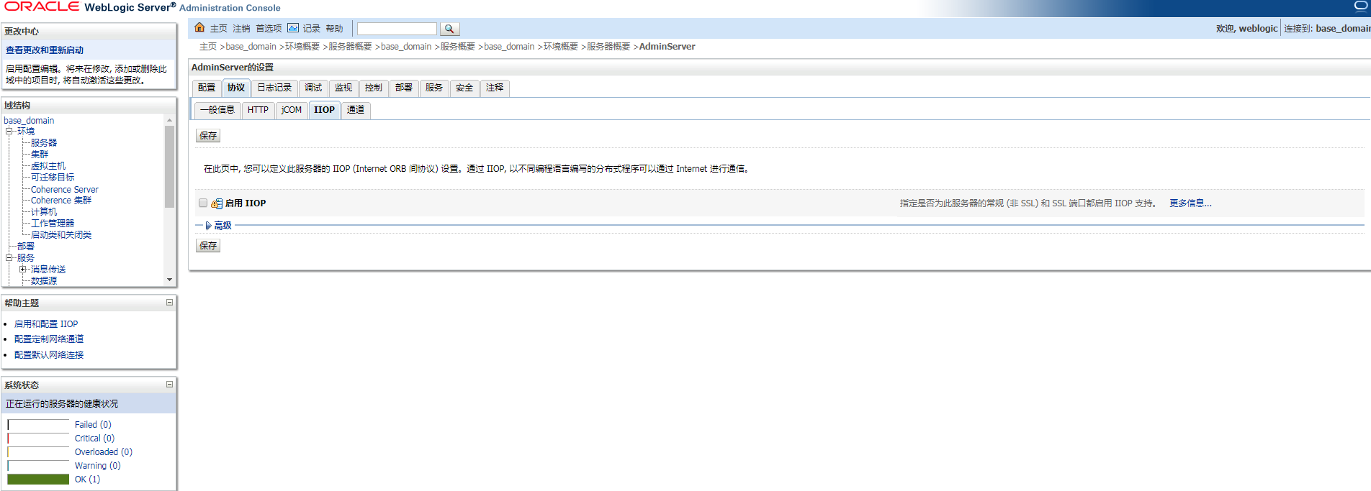This screenshot has height=491, width=1371.
Task: Open help topic 配置默认网络连接
Action: (x=49, y=355)
